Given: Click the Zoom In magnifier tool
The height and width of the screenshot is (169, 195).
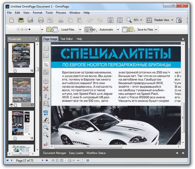Looking at the screenshot, I should [x=46, y=127].
